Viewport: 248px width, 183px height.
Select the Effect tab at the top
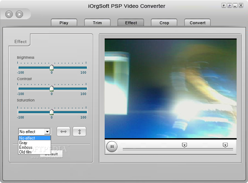[x=131, y=22]
